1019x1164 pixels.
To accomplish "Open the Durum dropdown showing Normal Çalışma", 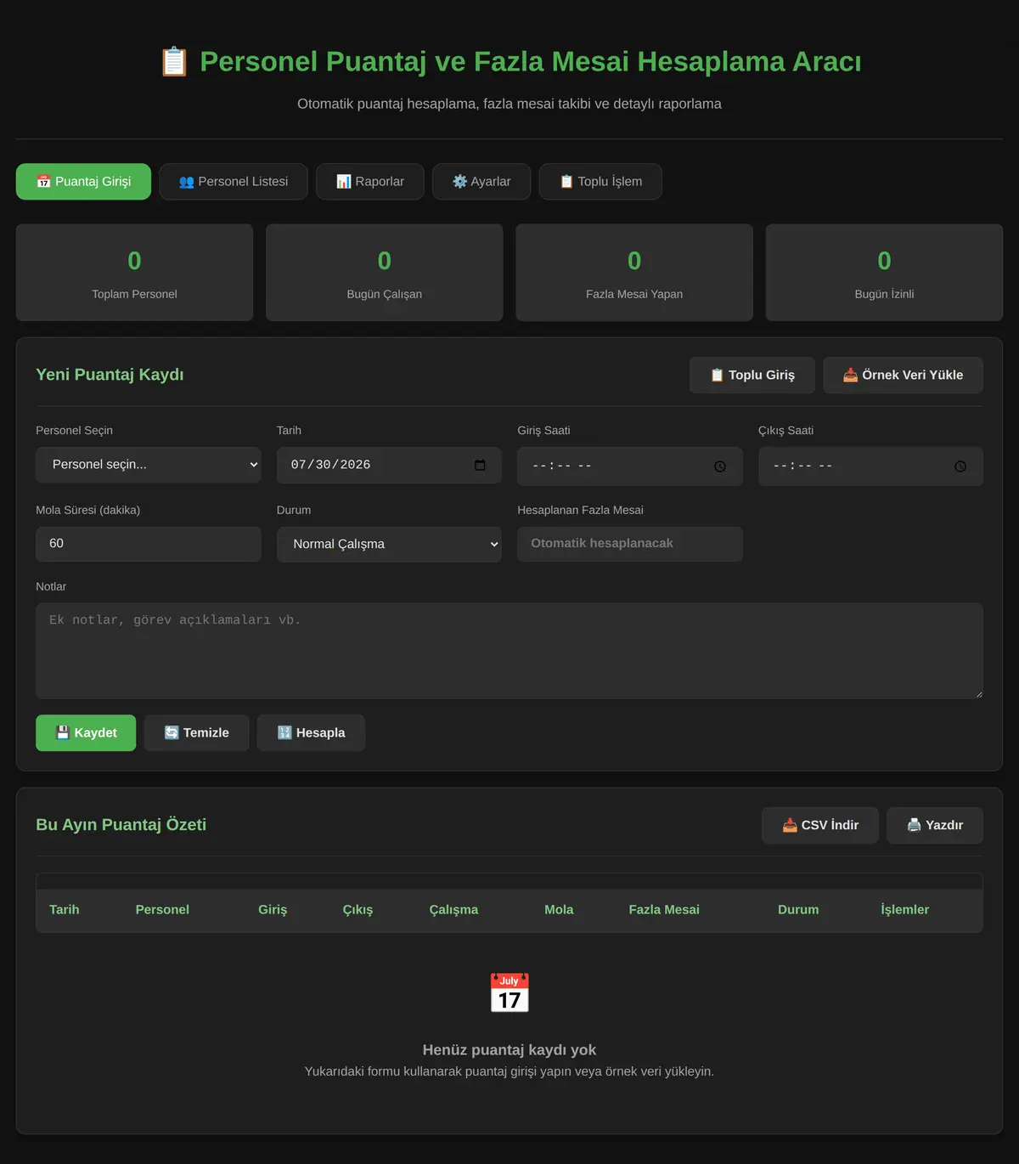I will [389, 544].
